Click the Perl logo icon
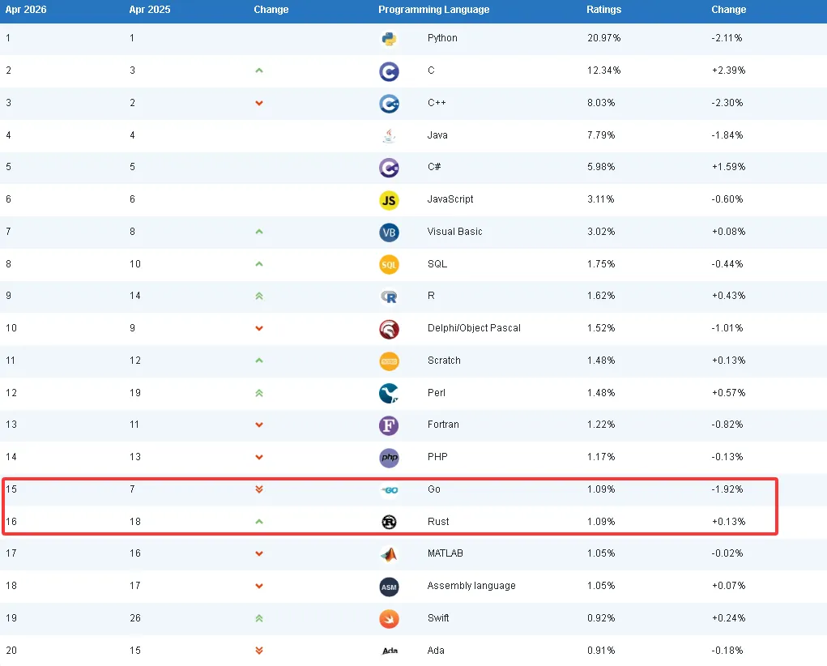The height and width of the screenshot is (666, 827). pos(389,393)
